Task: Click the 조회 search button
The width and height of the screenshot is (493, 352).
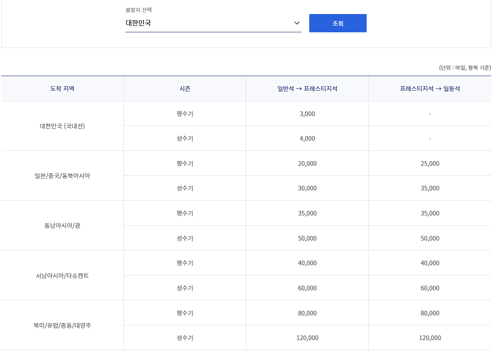Action: [x=338, y=23]
